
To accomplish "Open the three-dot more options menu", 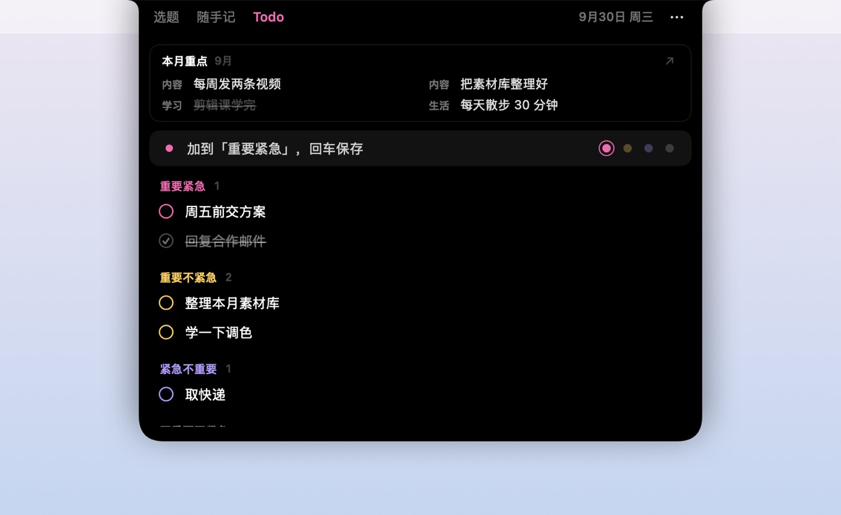I will [677, 17].
